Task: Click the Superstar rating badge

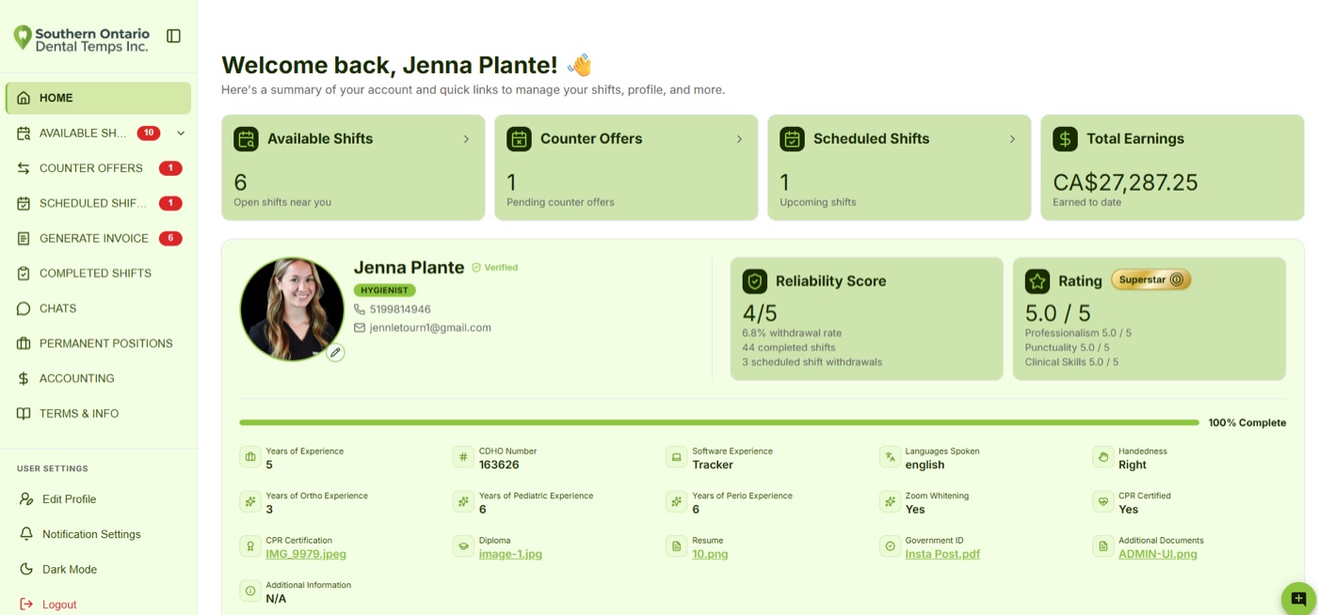Action: (x=1151, y=280)
